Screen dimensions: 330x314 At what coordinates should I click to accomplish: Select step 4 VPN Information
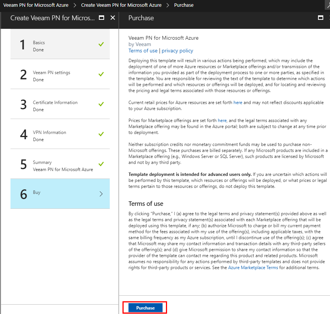[60, 134]
